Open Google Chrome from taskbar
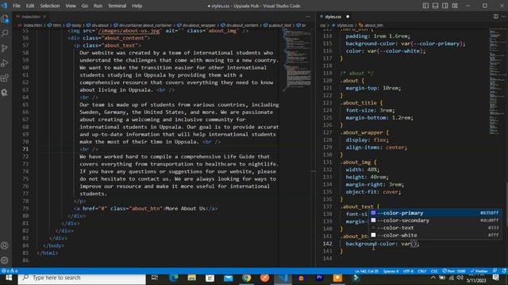 [246, 278]
